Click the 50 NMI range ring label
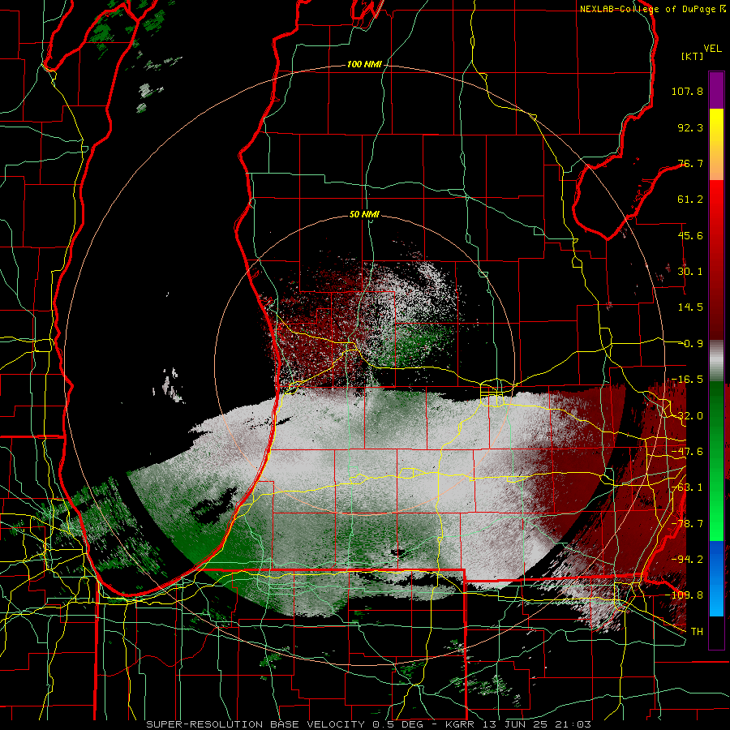730x730 pixels. [364, 215]
